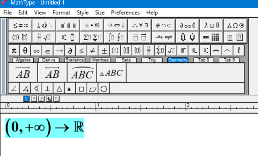This screenshot has width=258, height=156.
Task: Select the decimal tab stop button
Action: pos(56,99)
